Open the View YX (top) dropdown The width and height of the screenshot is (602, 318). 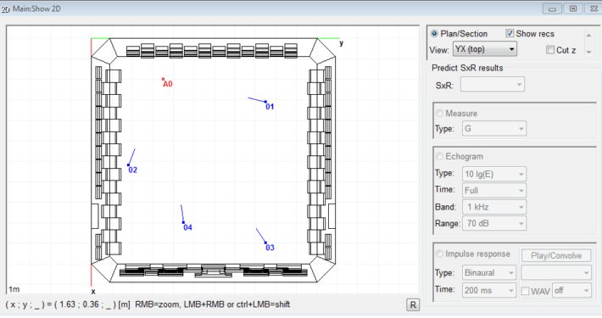point(484,49)
